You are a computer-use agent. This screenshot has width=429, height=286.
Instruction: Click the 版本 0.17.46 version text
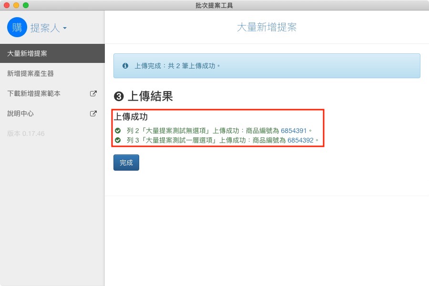point(26,133)
